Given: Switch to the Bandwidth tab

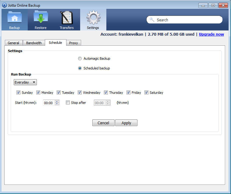Looking at the screenshot, I should (34, 43).
